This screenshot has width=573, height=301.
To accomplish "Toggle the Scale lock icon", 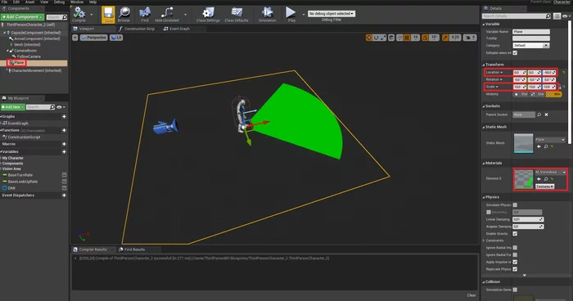I will coord(559,87).
